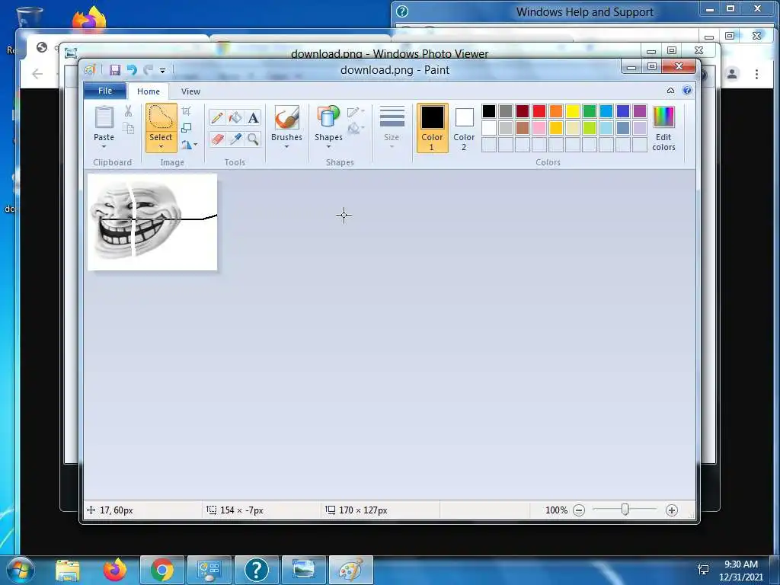Click zoom in plus button in status bar
Viewport: 780px width, 585px height.
[x=672, y=510]
